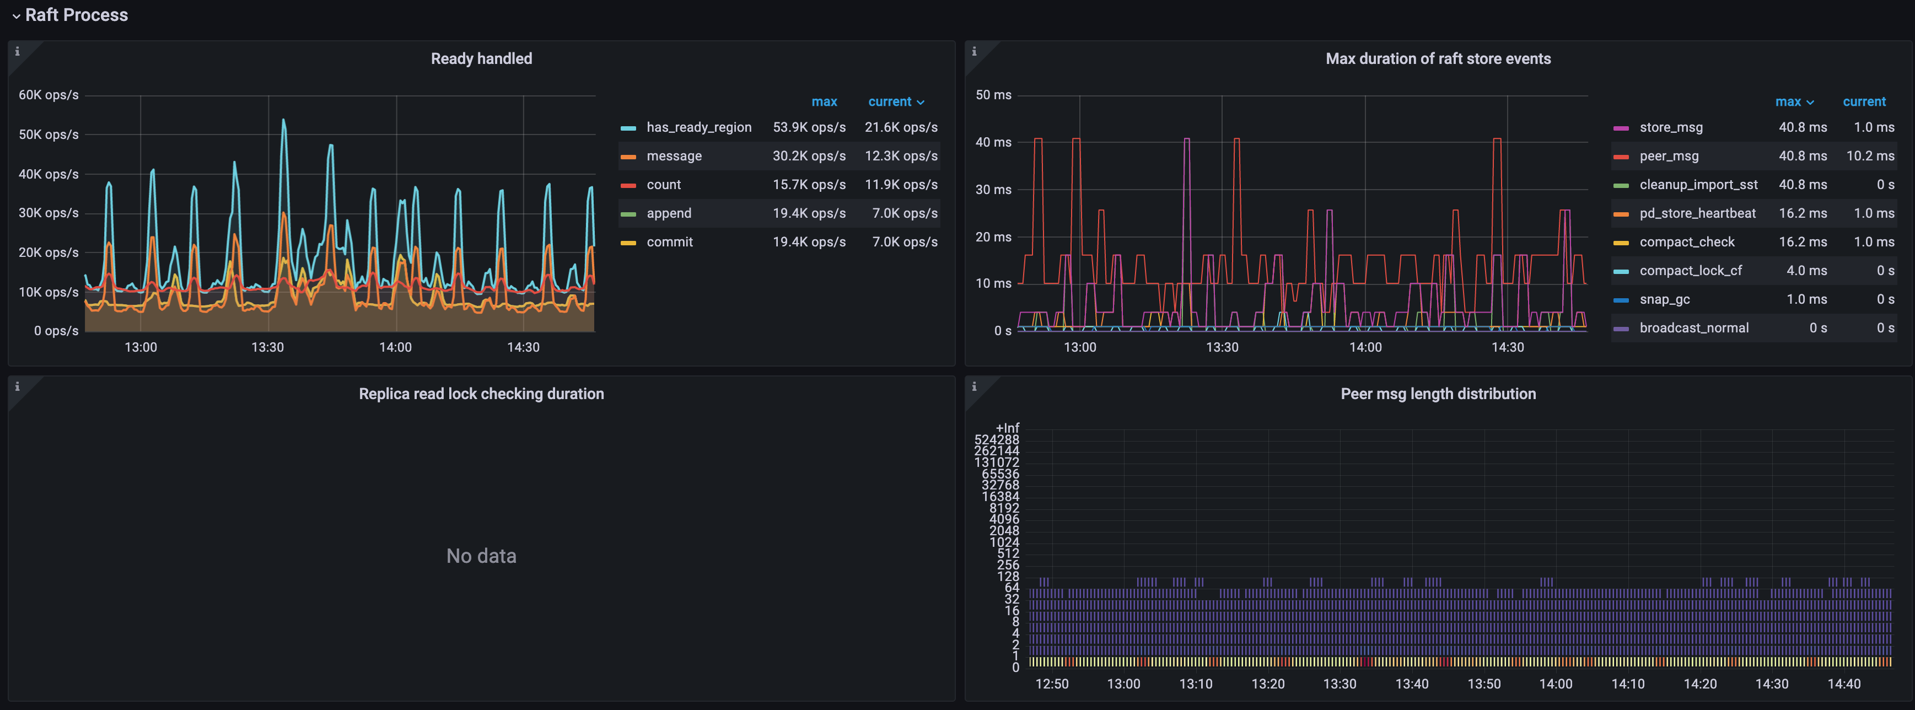Open the max sort dropdown in raft store legend
Image resolution: width=1915 pixels, height=710 pixels.
[1794, 101]
